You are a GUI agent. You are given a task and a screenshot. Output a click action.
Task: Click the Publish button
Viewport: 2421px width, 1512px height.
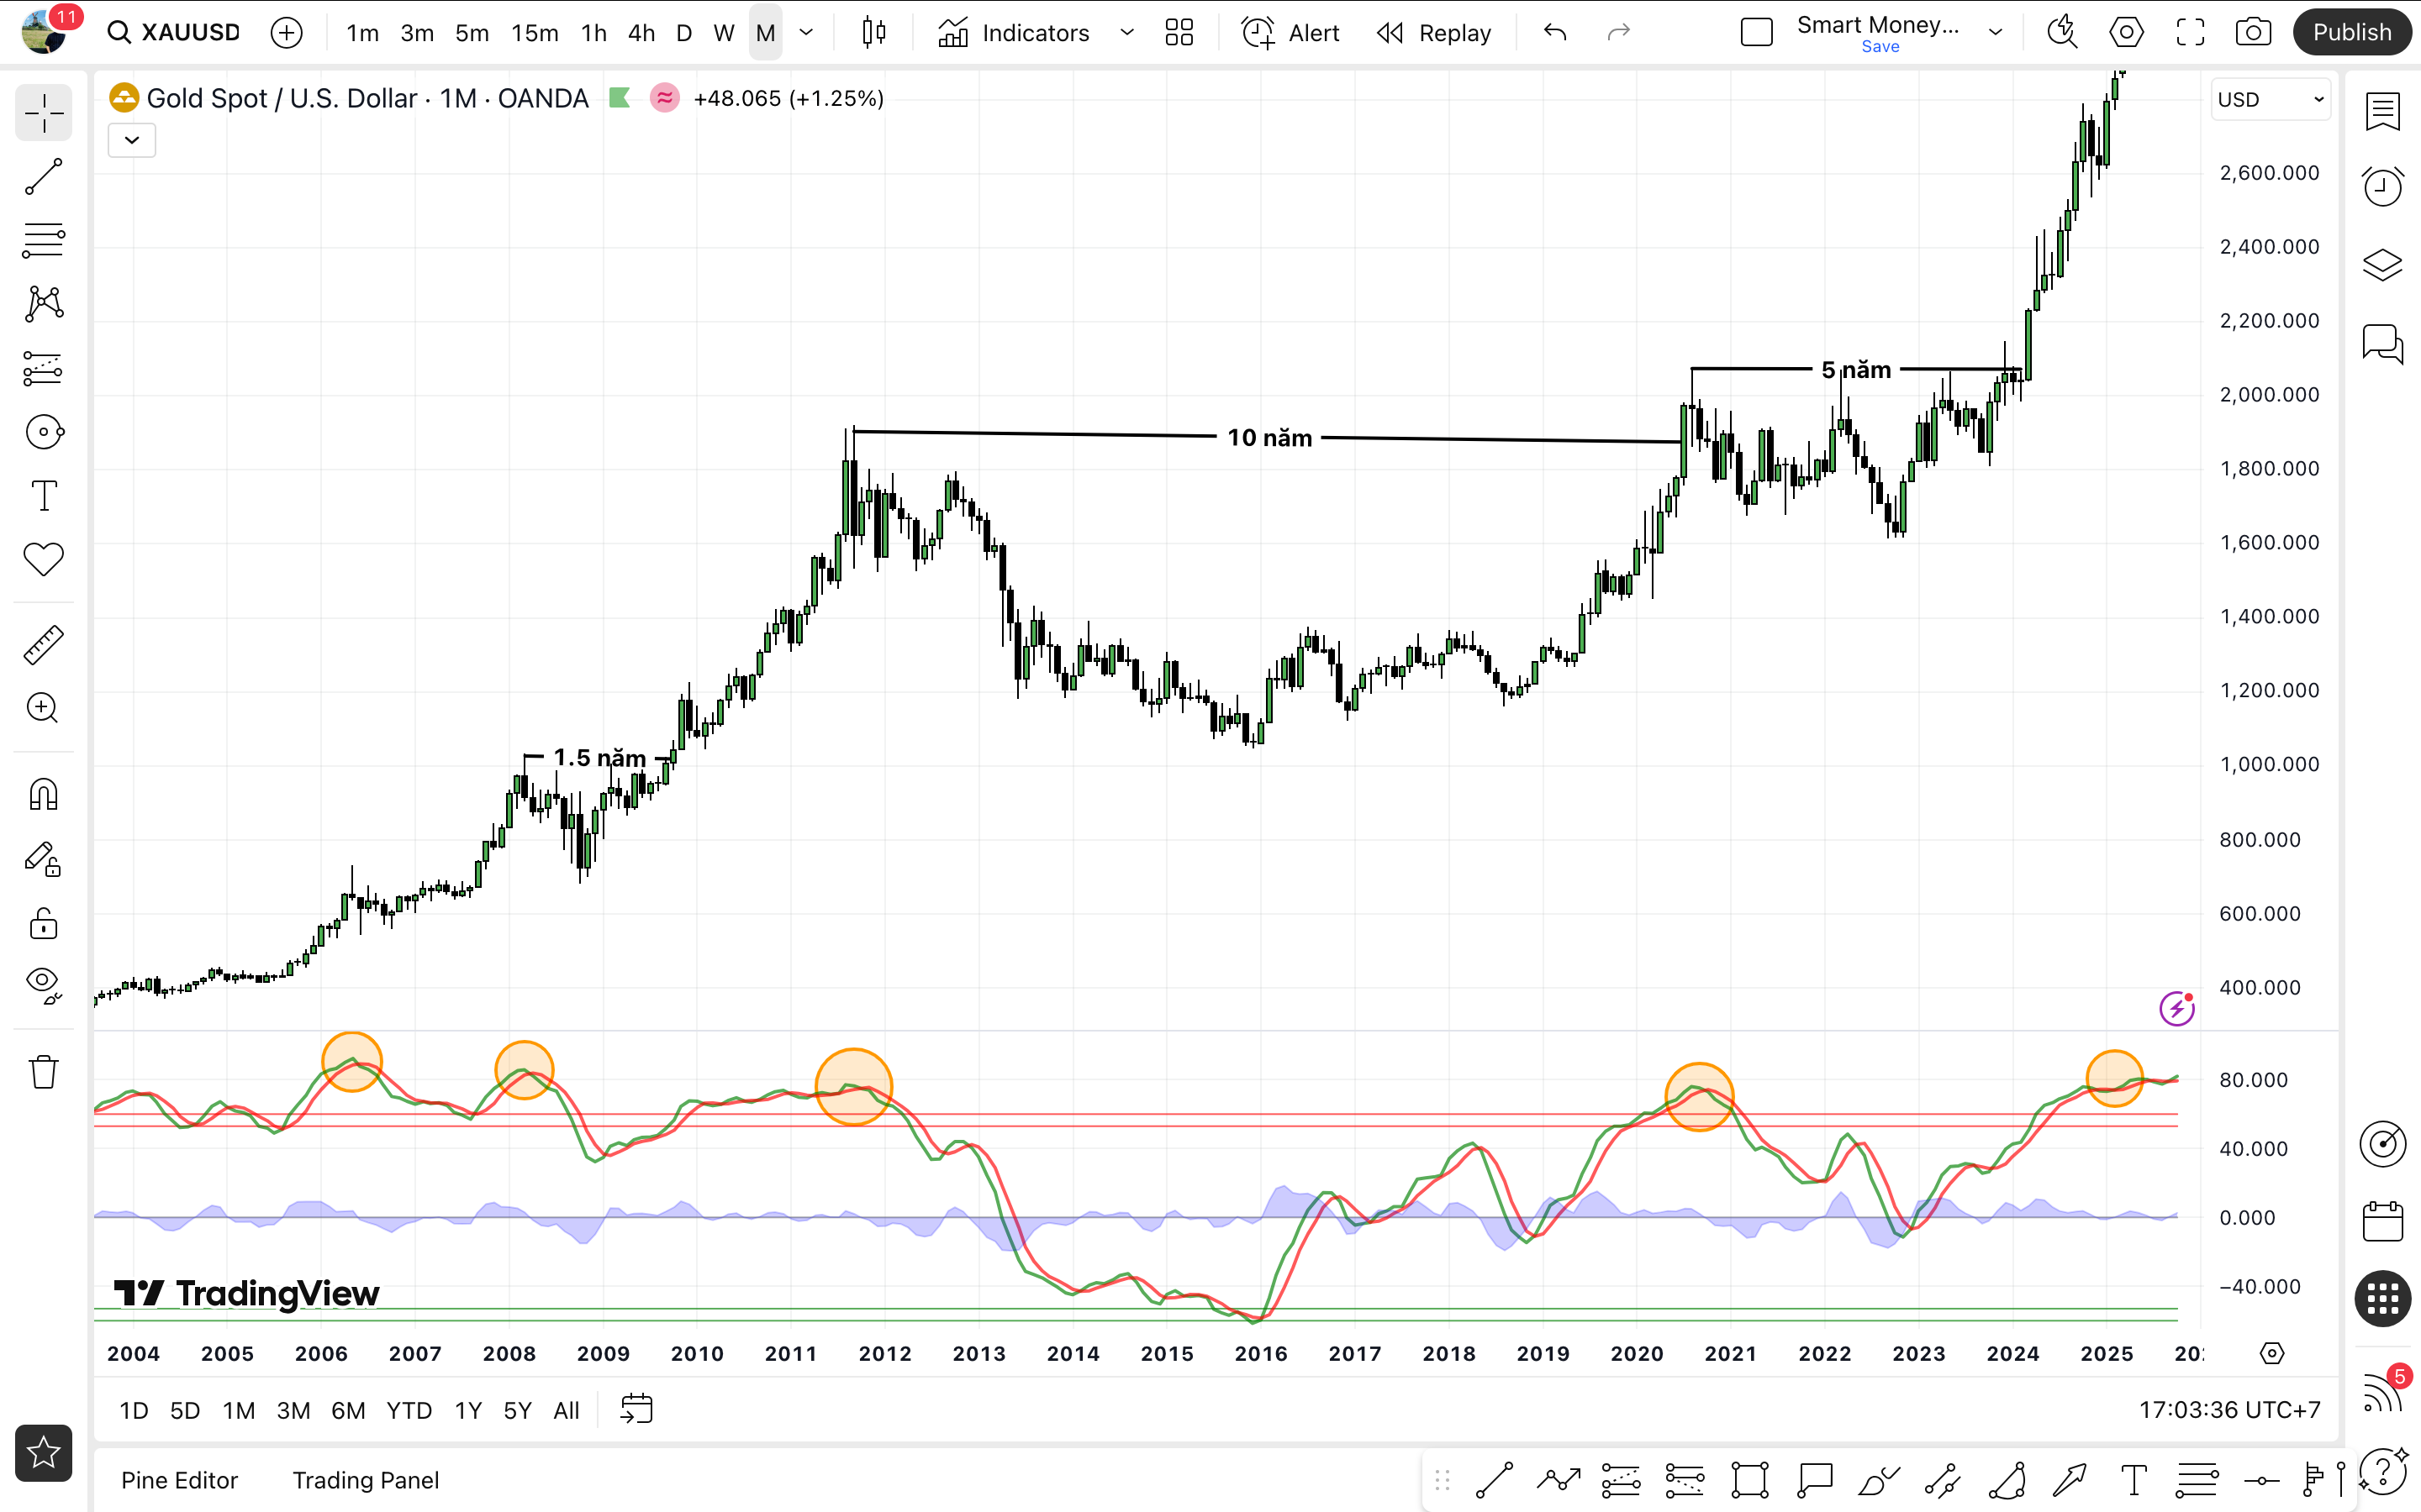[x=2351, y=32]
